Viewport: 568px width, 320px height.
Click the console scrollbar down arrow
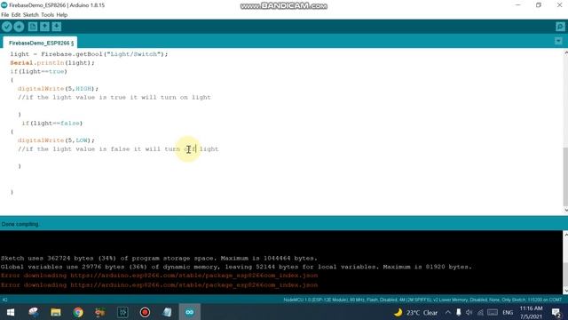pos(565,291)
